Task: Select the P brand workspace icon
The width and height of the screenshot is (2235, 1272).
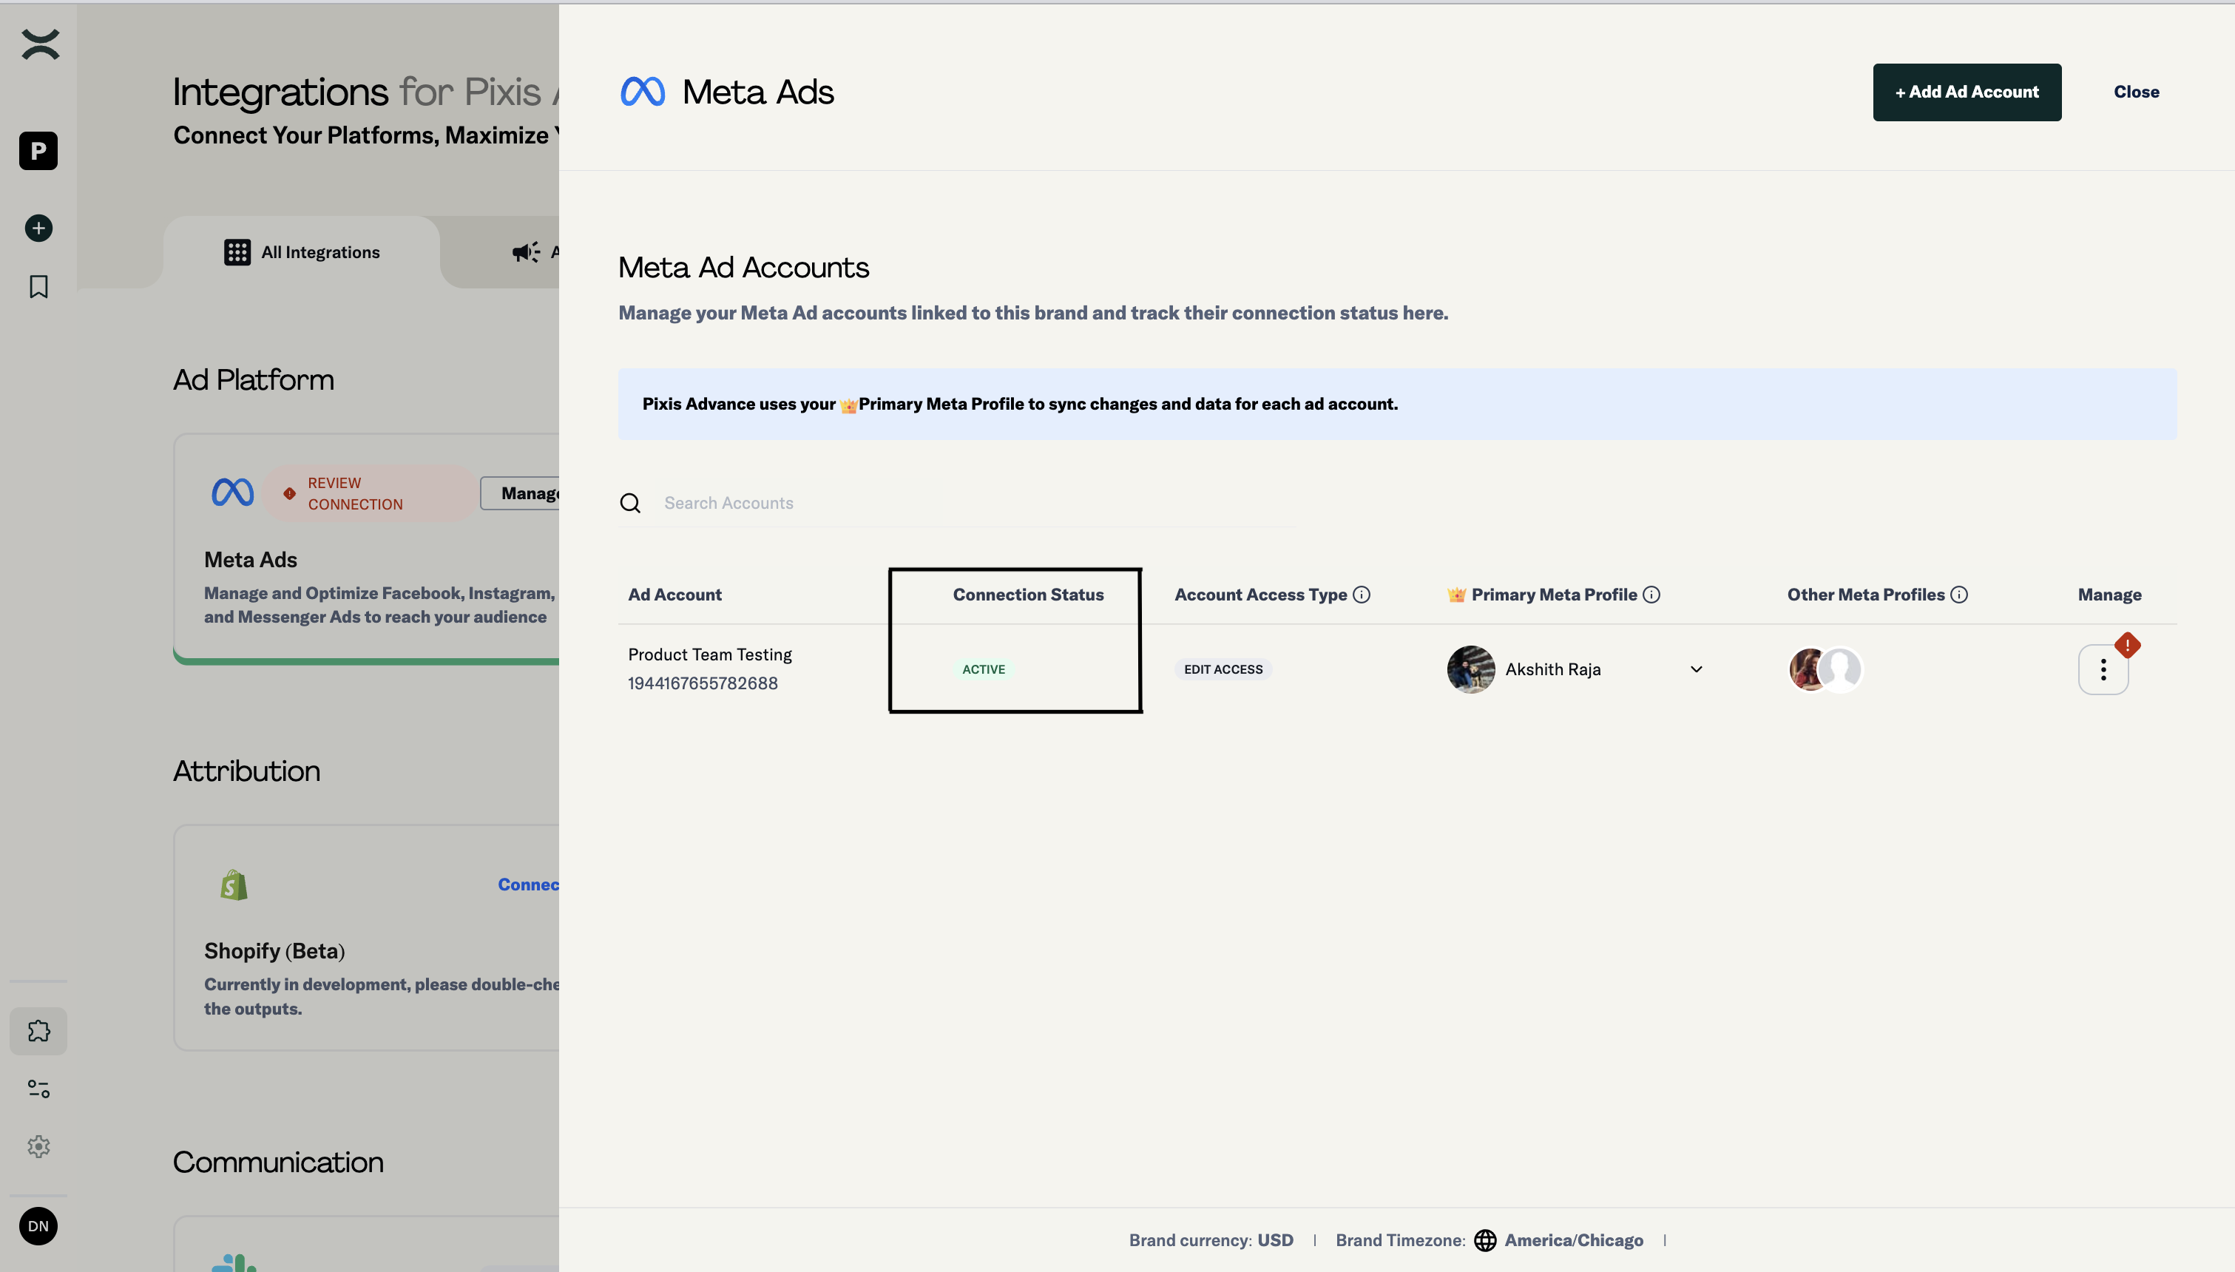Action: (38, 150)
